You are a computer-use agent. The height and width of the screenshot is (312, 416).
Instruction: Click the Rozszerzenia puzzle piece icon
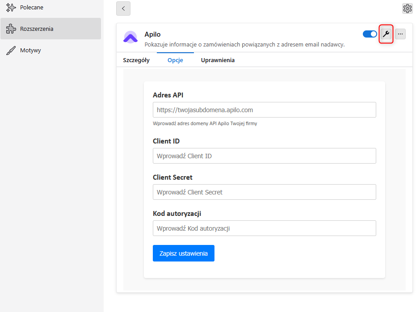[11, 29]
